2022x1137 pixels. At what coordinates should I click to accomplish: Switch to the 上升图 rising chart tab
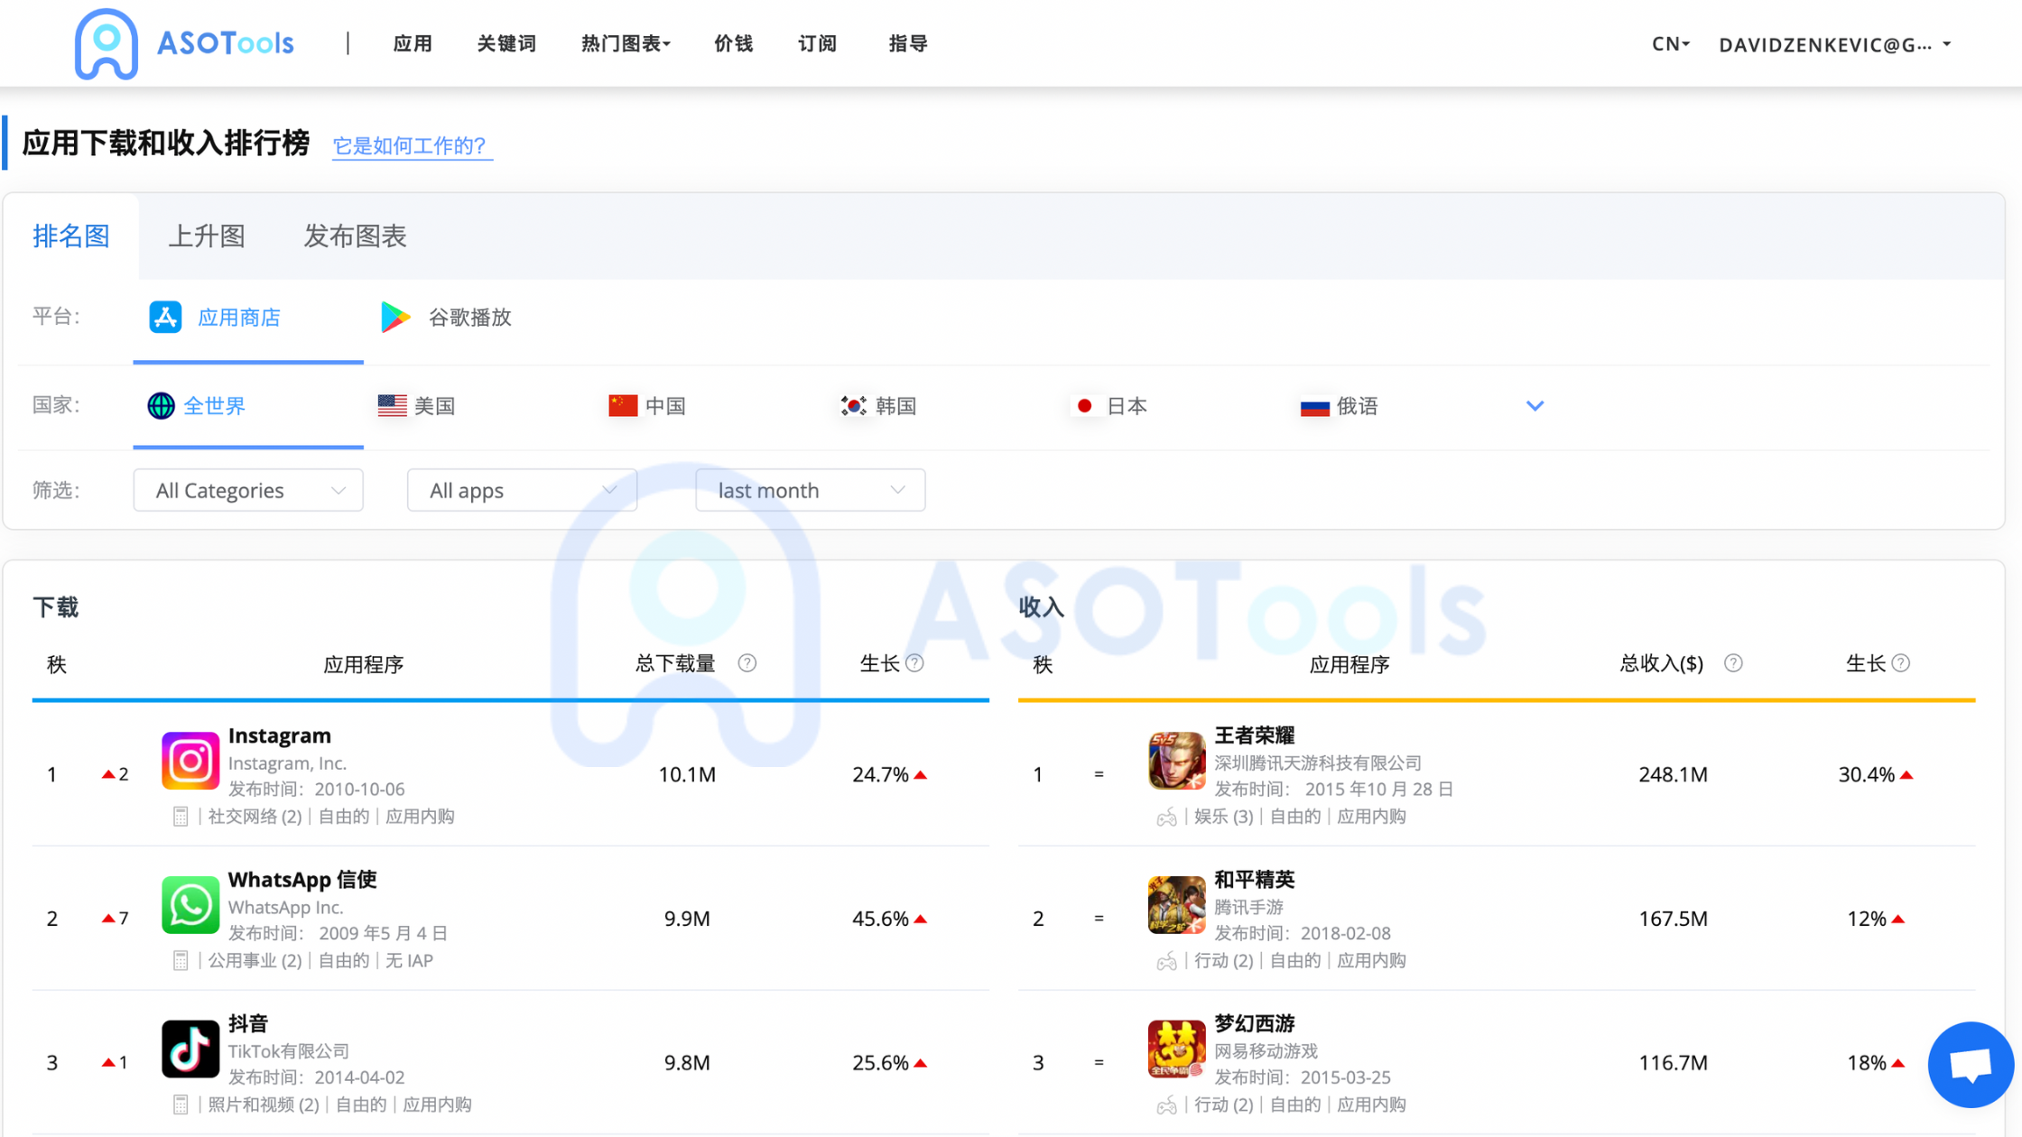206,235
